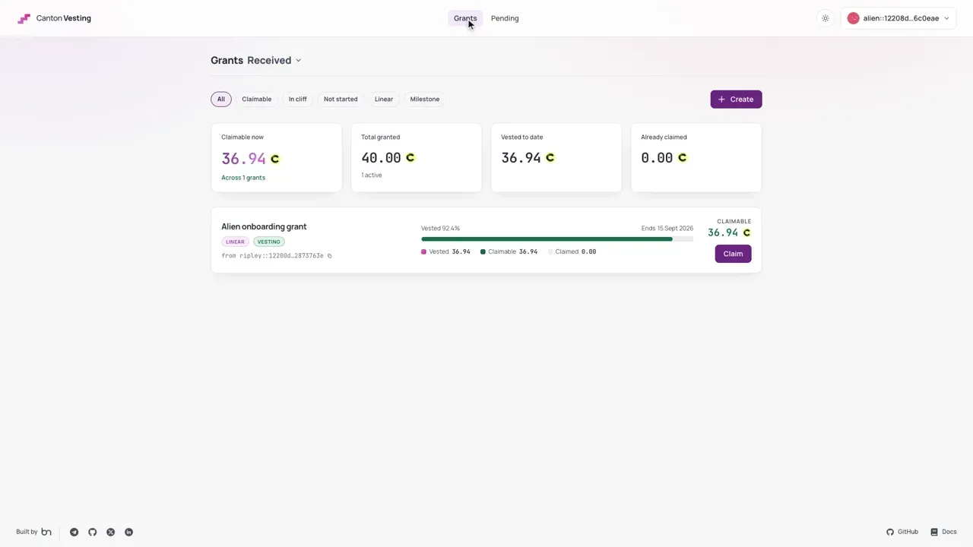Open the Alien onboarding grant title
Image resolution: width=973 pixels, height=547 pixels.
click(264, 226)
